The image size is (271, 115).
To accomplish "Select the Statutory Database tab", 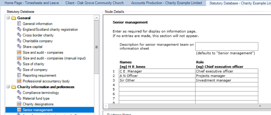I will pos(239,3).
